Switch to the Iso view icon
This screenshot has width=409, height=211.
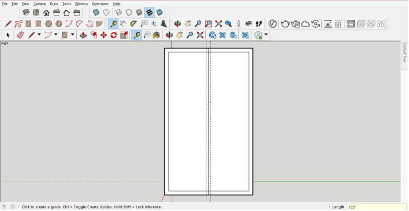[26, 12]
